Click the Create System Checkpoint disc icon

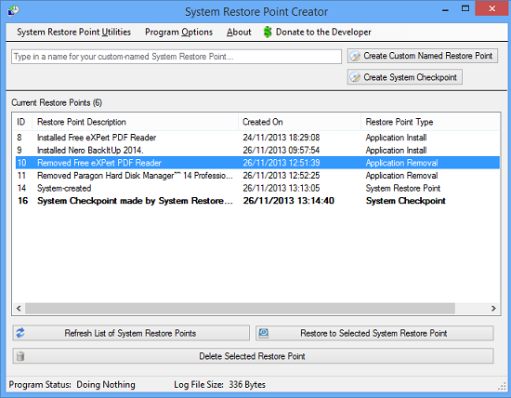click(355, 77)
